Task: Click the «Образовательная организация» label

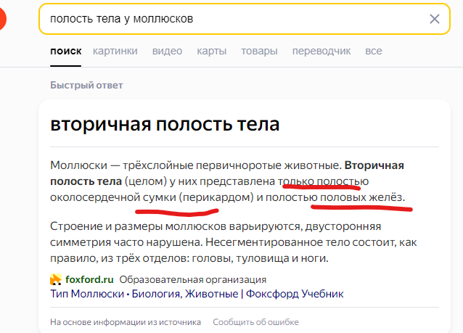Action: point(192,279)
